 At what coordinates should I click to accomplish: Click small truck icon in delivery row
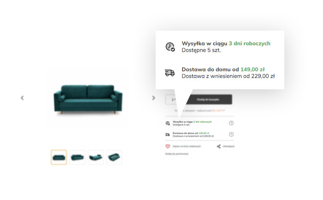coord(167,135)
